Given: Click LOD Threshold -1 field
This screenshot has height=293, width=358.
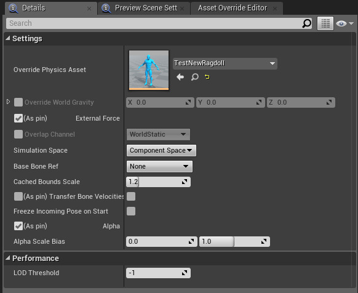Looking at the screenshot, I should 158,273.
